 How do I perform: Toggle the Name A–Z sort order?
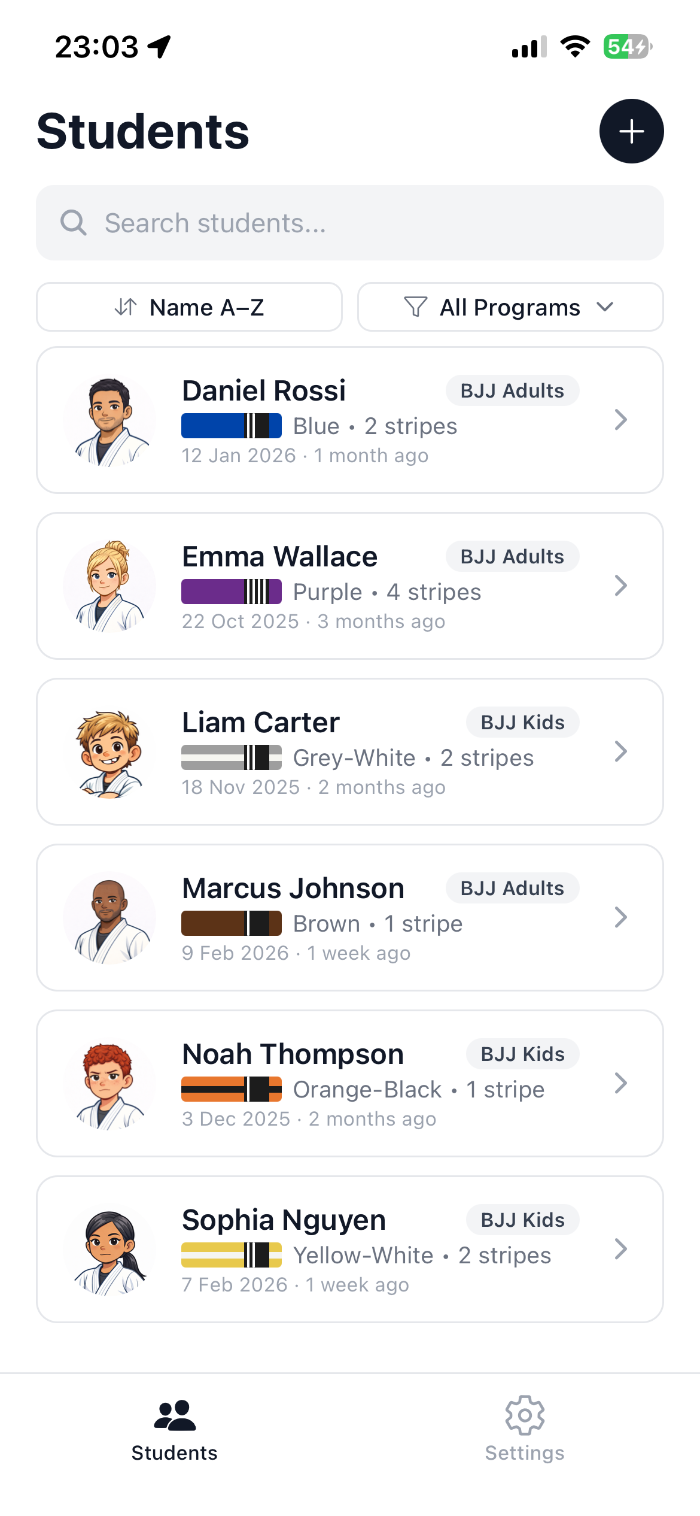coord(189,307)
